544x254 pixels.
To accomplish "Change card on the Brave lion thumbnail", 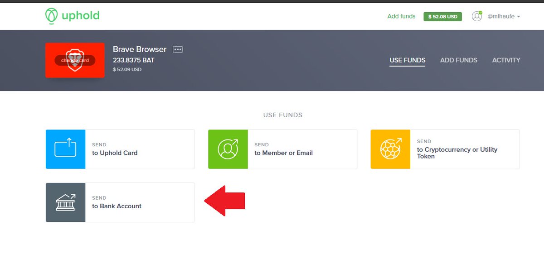I will pos(75,60).
